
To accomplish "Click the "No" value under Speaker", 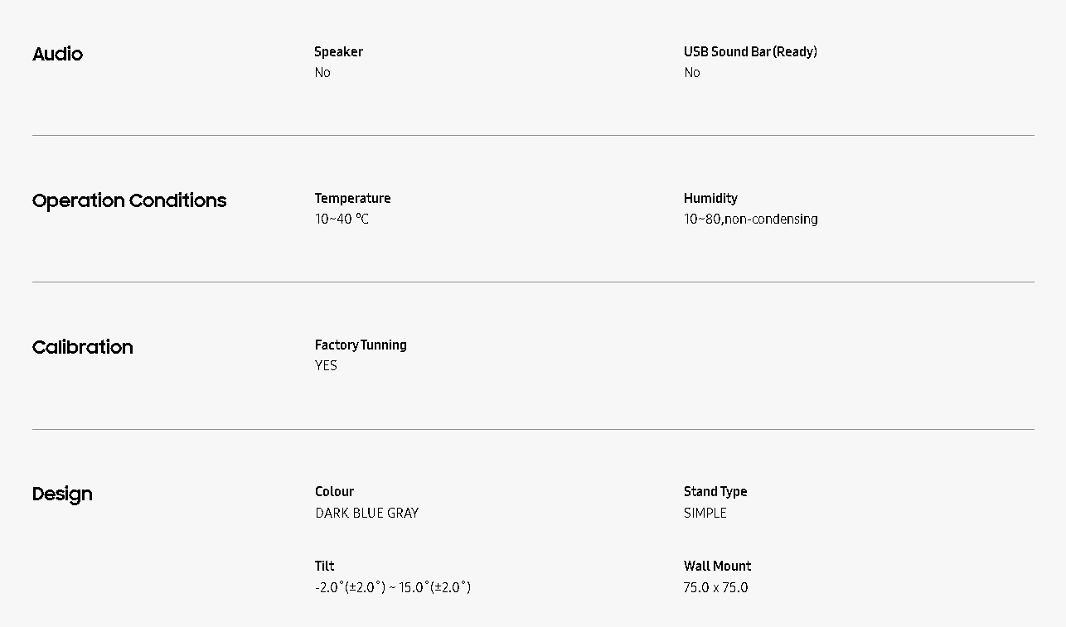I will click(x=322, y=73).
